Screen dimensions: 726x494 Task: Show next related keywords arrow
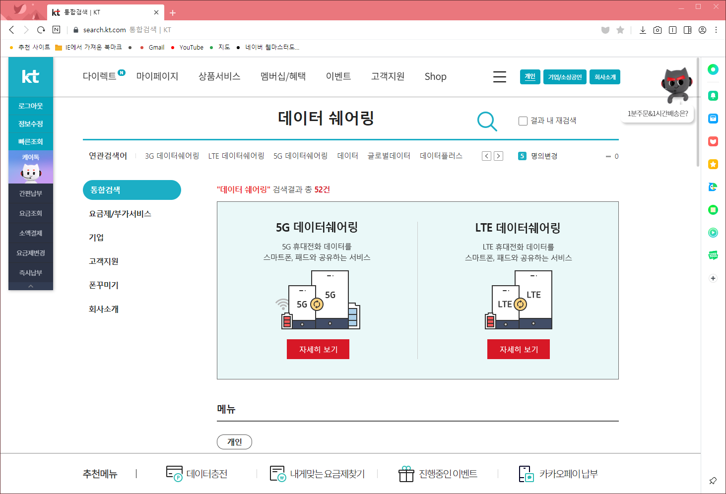499,156
